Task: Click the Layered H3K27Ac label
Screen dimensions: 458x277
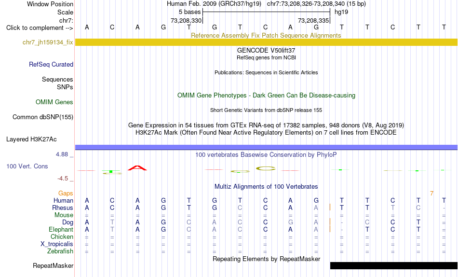Action: (x=31, y=139)
